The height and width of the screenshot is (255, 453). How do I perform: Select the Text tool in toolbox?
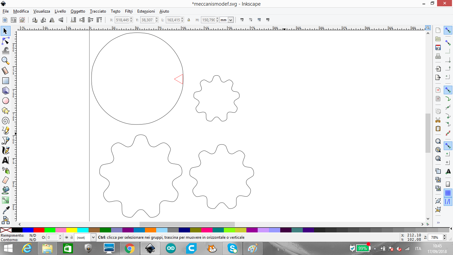[5, 160]
